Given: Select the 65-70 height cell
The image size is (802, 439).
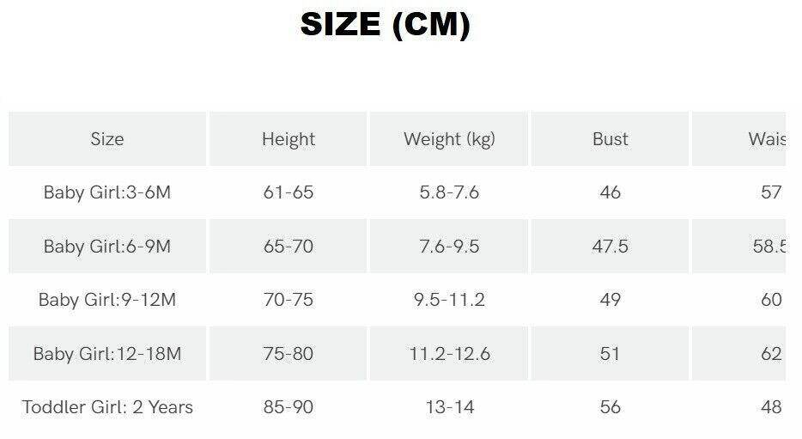Looking at the screenshot, I should tap(289, 247).
